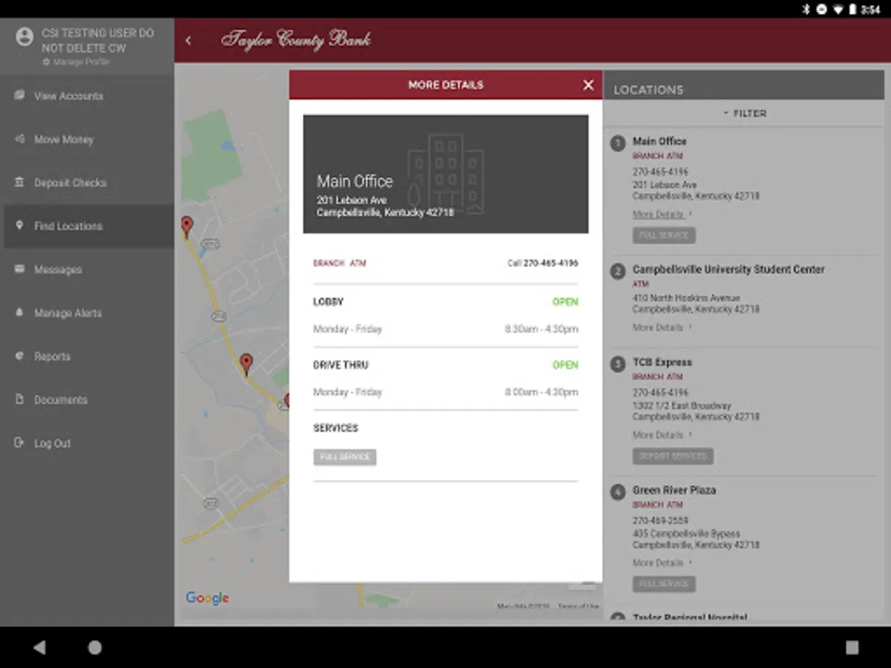891x668 pixels.
Task: Click location number 3 badge
Action: 618,364
